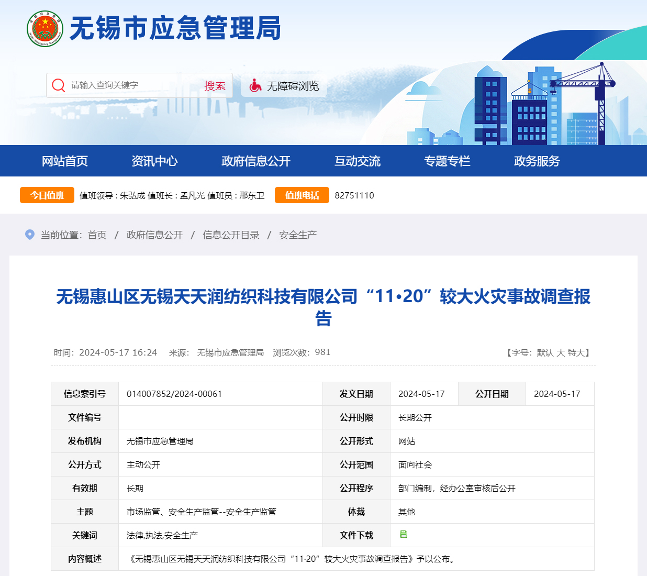Click the orange 值班电话 badge
Image resolution: width=647 pixels, height=576 pixels.
pos(302,195)
